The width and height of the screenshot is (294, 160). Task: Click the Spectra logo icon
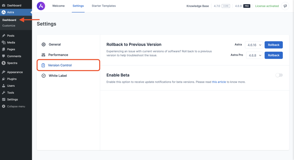3,63
